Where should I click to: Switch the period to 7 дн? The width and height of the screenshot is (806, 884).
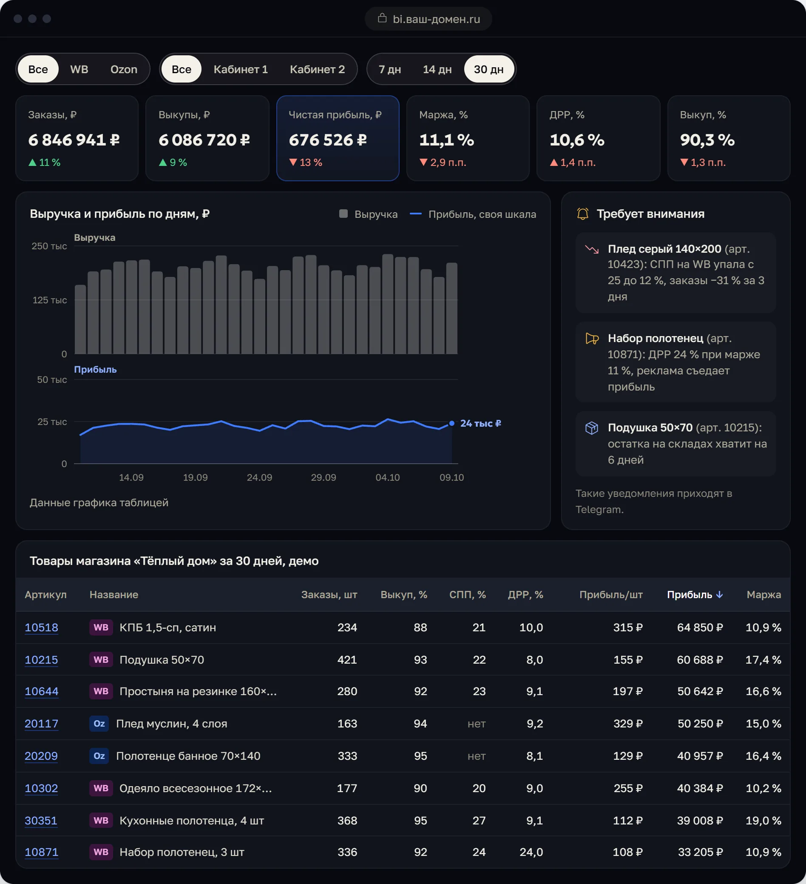tap(390, 69)
